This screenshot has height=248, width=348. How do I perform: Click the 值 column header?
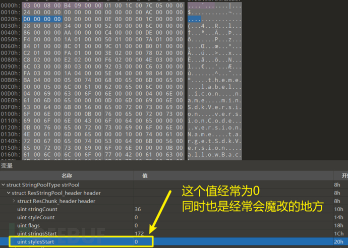(x=145, y=176)
